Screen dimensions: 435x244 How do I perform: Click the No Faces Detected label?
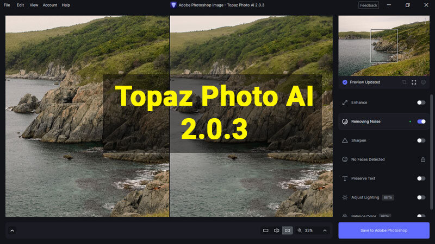(x=368, y=159)
